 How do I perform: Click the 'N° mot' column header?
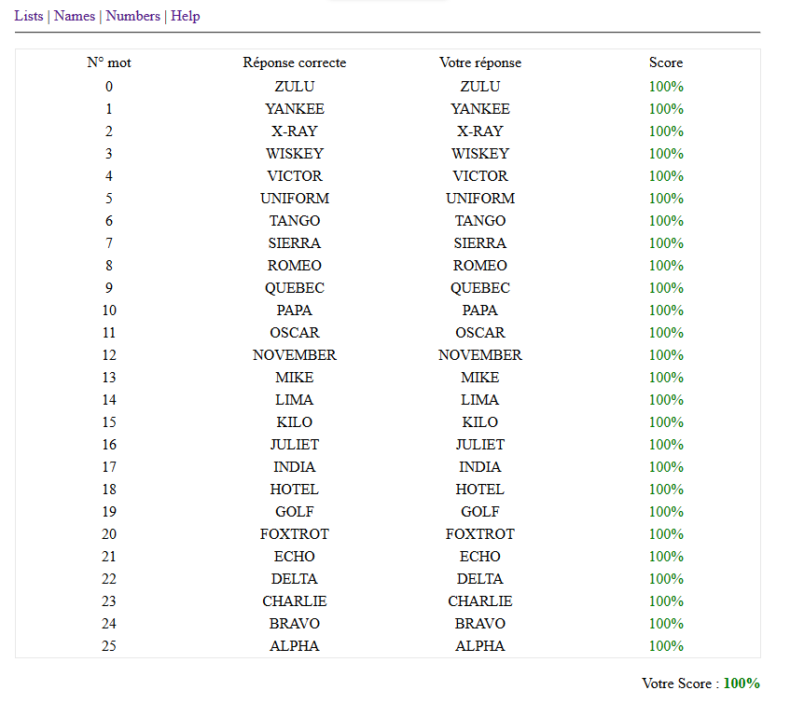[109, 62]
